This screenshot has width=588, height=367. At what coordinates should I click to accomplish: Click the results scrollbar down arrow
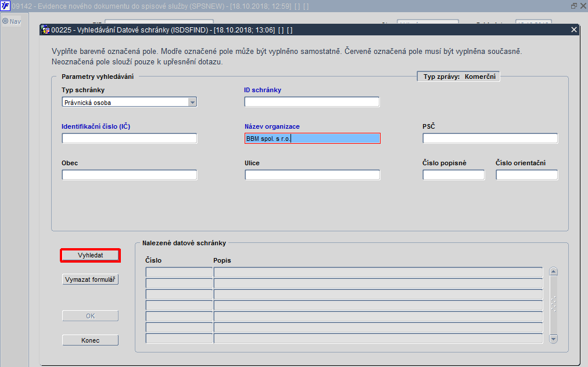[554, 339]
